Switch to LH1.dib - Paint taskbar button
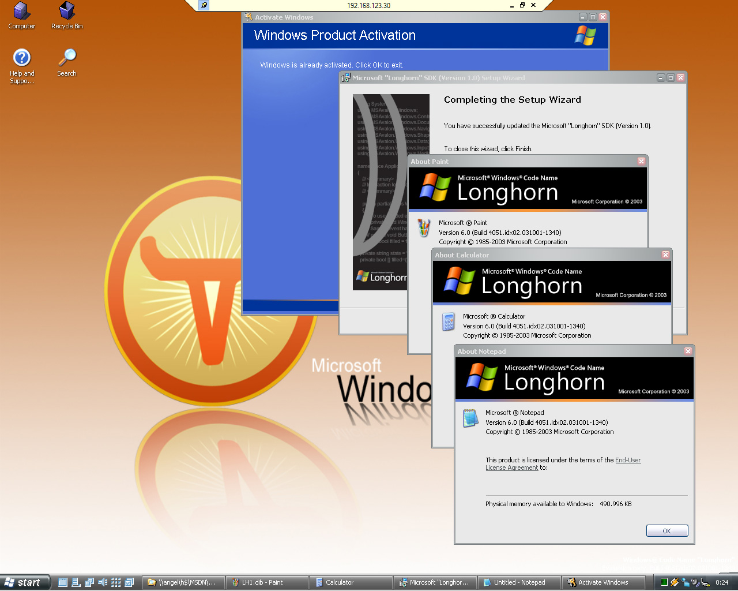Viewport: 738px width, 591px height. click(266, 582)
